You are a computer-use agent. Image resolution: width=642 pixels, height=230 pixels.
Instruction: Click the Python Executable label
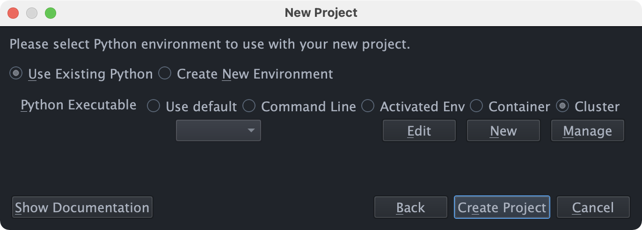(79, 105)
